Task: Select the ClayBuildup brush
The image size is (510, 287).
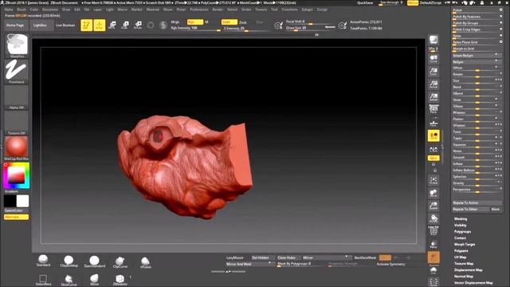Action: click(69, 261)
